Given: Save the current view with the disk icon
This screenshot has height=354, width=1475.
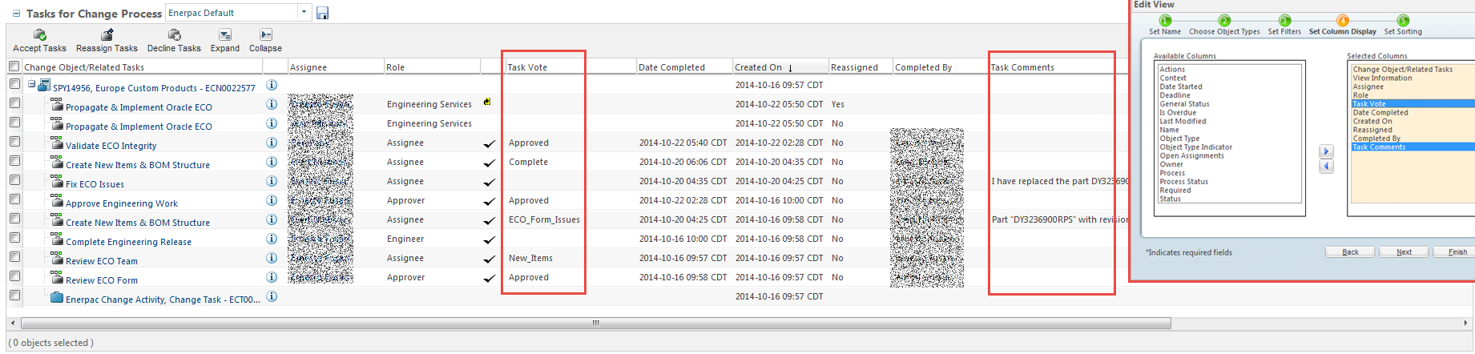Looking at the screenshot, I should [x=322, y=13].
